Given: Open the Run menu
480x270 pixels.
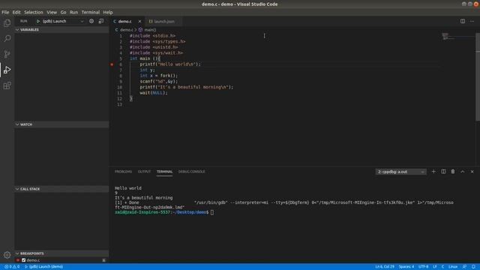Looking at the screenshot, I should click(73, 12).
